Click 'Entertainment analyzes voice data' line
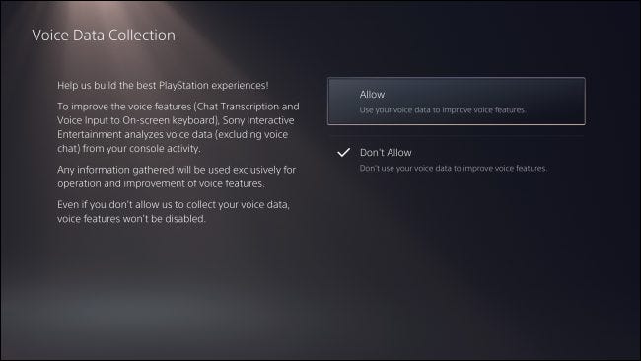641x361 pixels. coord(173,134)
